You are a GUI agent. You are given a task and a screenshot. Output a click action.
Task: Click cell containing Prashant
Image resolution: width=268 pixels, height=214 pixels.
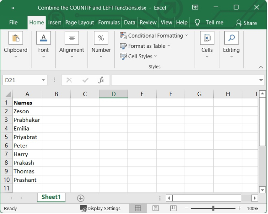(x=27, y=180)
